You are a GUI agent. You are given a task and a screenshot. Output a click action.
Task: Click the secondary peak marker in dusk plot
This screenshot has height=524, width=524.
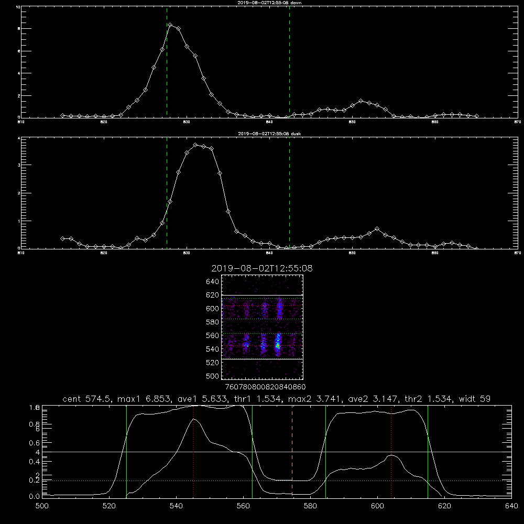[377, 229]
